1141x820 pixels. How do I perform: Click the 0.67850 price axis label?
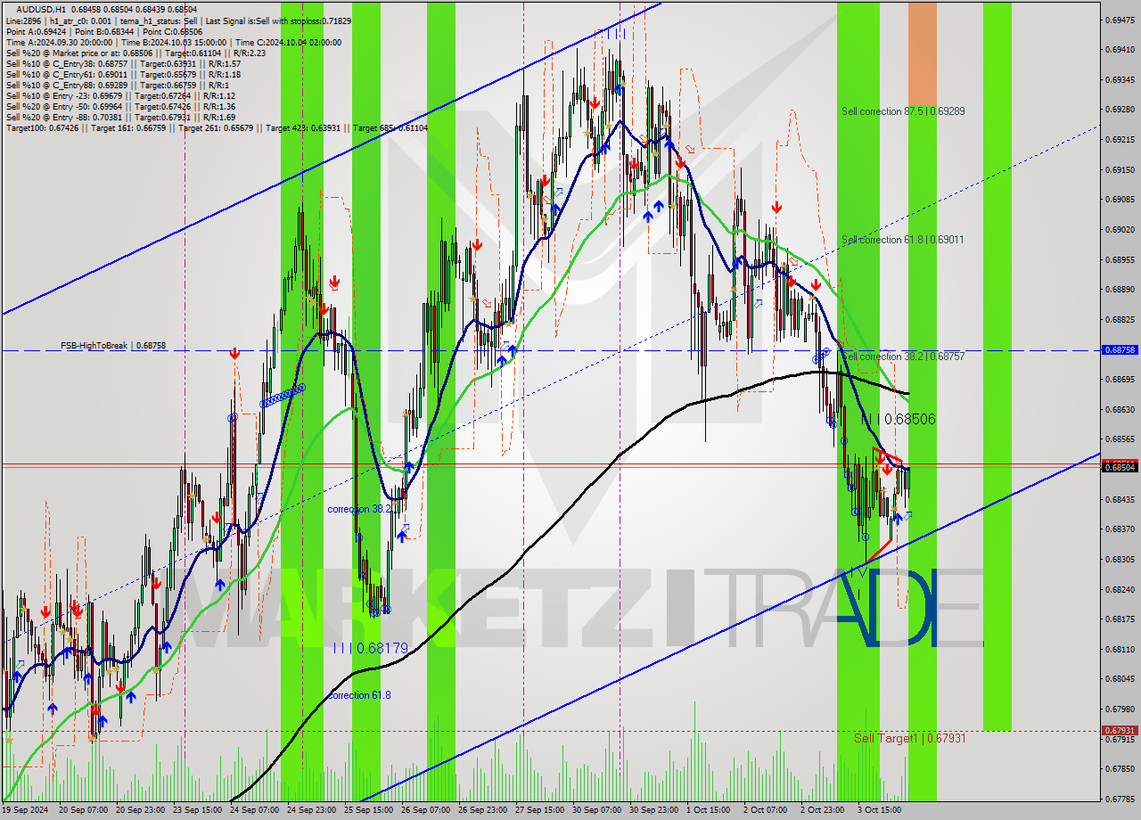[x=1120, y=768]
